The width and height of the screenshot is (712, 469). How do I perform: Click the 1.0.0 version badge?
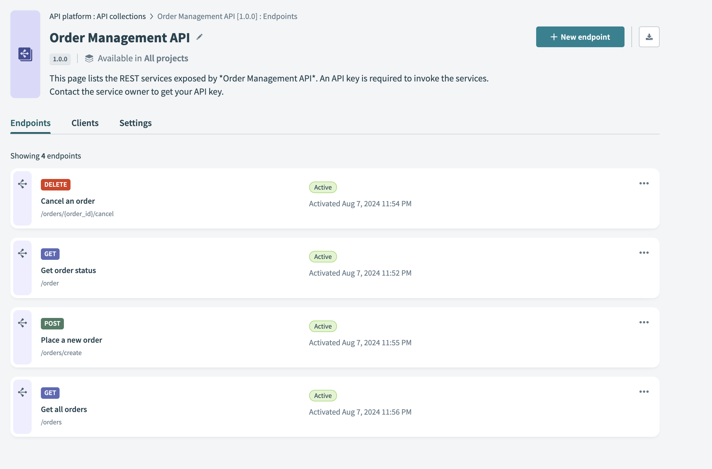[60, 59]
